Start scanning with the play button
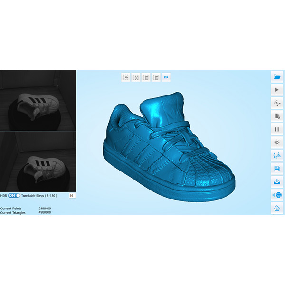This screenshot has width=285, height=285. point(277,90)
